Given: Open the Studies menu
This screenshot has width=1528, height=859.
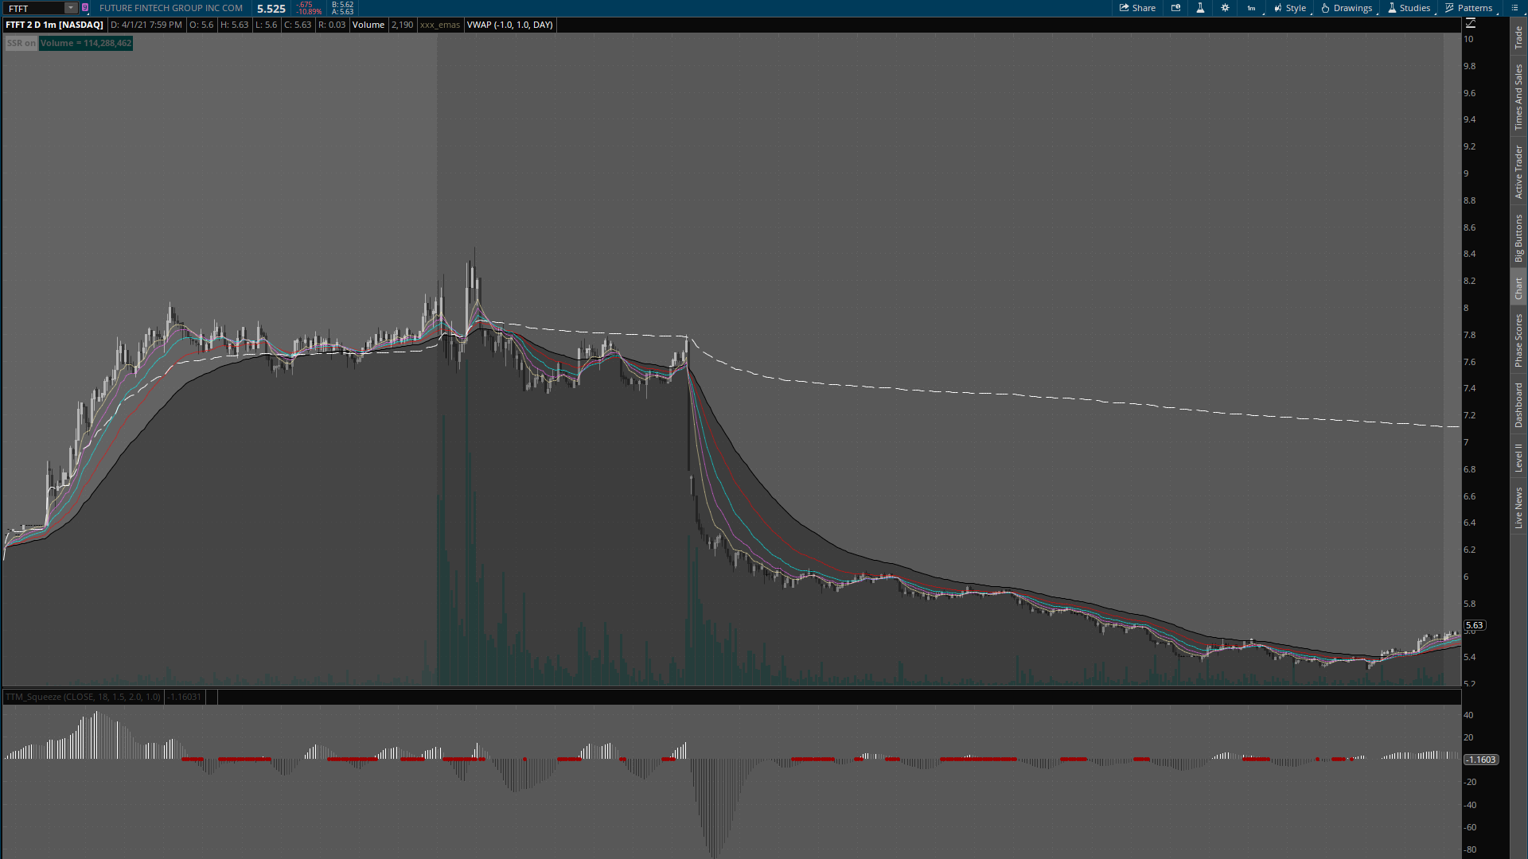Looking at the screenshot, I should [x=1409, y=8].
